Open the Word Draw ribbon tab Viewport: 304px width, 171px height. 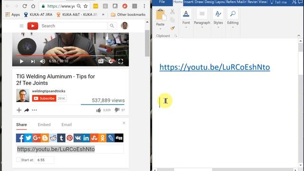(x=199, y=2)
